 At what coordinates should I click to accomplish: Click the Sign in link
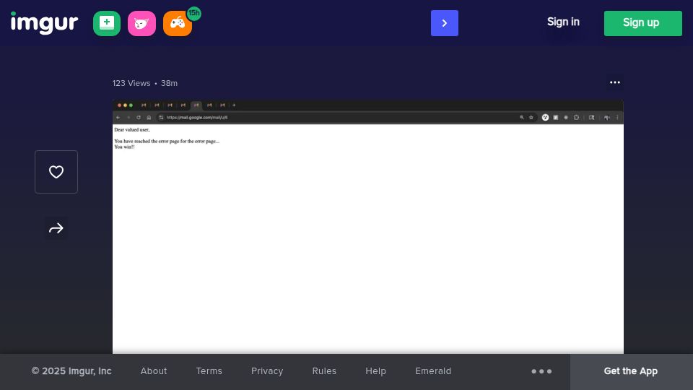coord(563,22)
